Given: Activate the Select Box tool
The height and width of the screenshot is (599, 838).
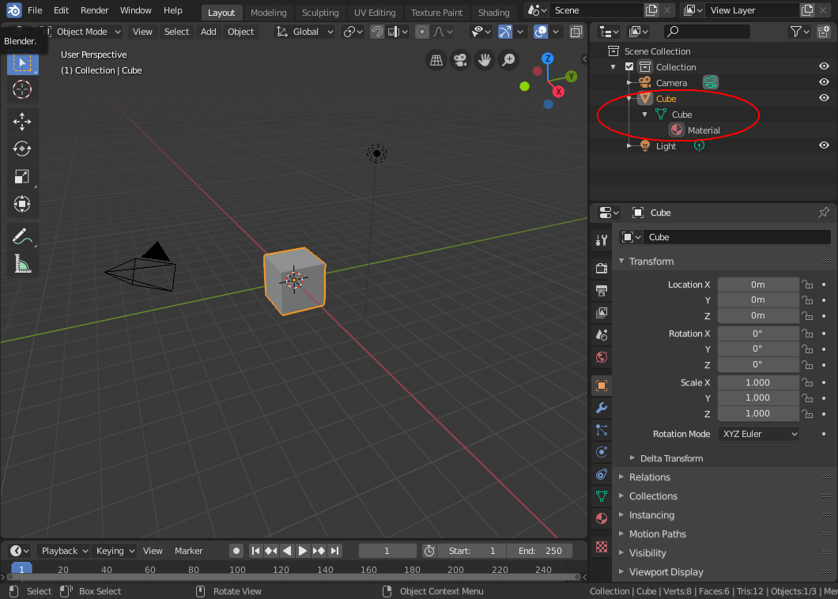Looking at the screenshot, I should pyautogui.click(x=22, y=62).
